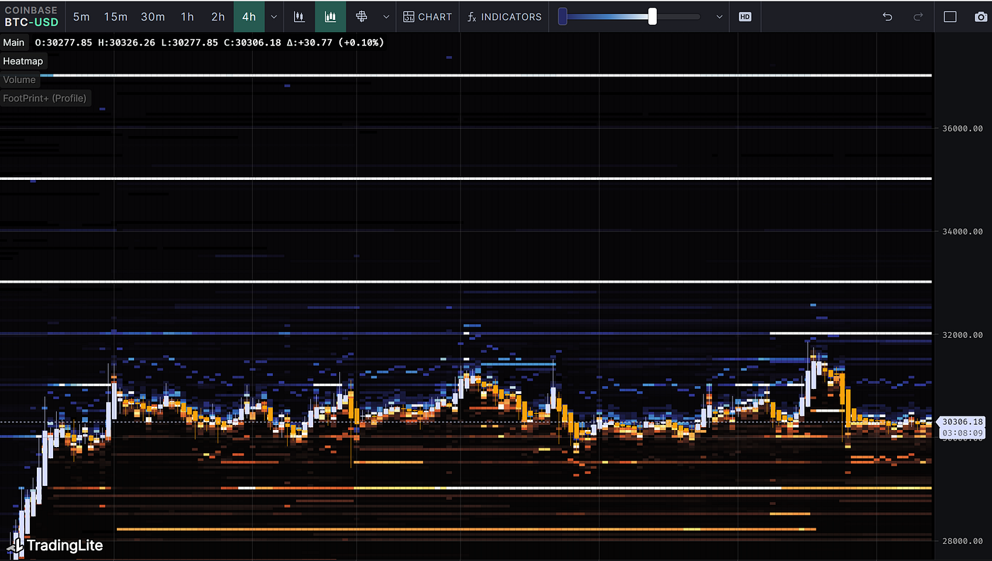Switch to the 5m timeframe
Screen dimensions: 992x561
click(x=81, y=16)
